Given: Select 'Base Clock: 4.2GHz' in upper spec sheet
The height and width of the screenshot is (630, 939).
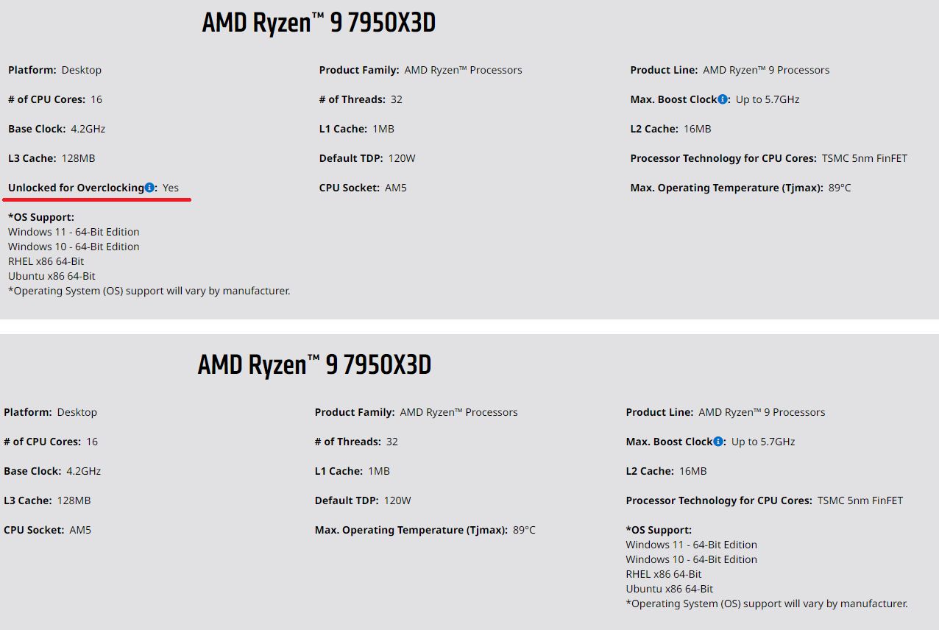Looking at the screenshot, I should coord(57,129).
